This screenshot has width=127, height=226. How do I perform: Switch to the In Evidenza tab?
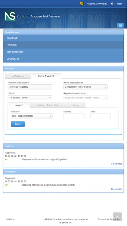pyautogui.click(x=18, y=76)
